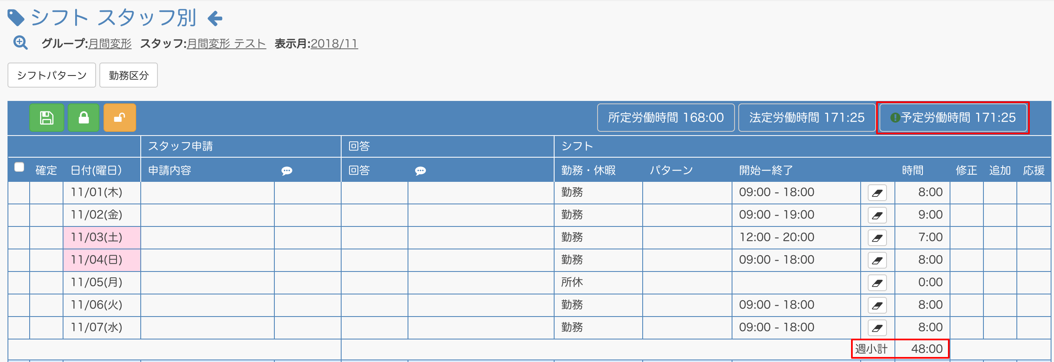Click eraser icon for 11/01(木) row
The image size is (1054, 362).
pos(877,193)
